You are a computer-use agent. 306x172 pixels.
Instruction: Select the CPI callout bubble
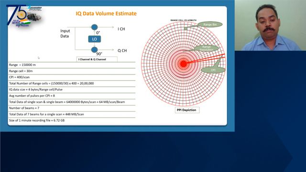pyautogui.click(x=213, y=70)
